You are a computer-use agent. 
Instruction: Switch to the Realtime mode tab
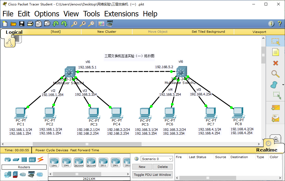(267, 150)
